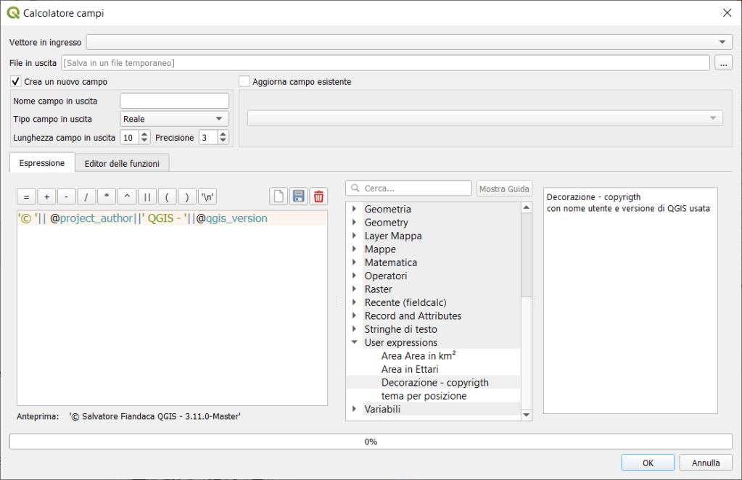Select the Espressione tab
This screenshot has width=742, height=480.
tap(42, 163)
